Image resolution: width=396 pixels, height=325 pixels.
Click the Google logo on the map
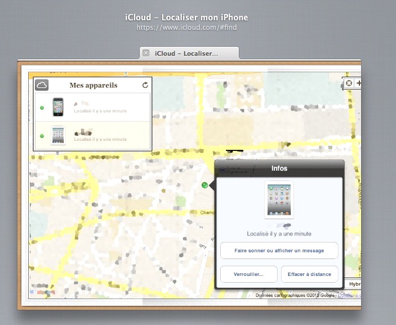(x=39, y=292)
